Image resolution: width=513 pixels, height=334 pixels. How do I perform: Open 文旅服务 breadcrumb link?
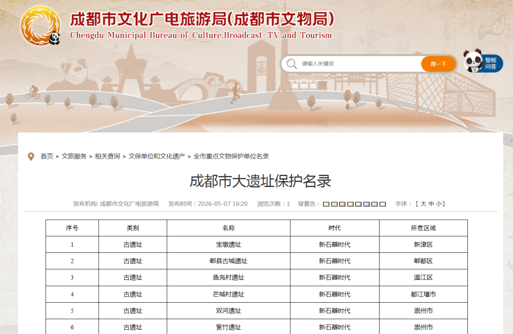coord(74,157)
